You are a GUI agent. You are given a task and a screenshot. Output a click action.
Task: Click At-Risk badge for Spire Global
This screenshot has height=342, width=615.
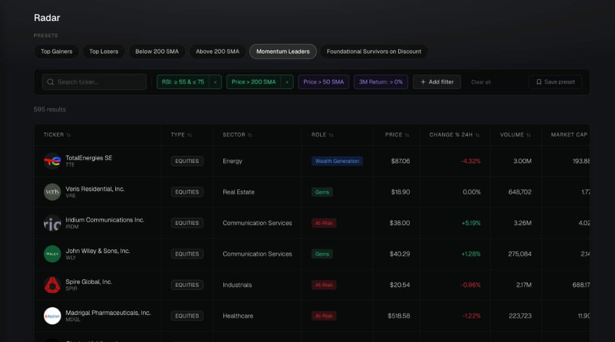[324, 285]
